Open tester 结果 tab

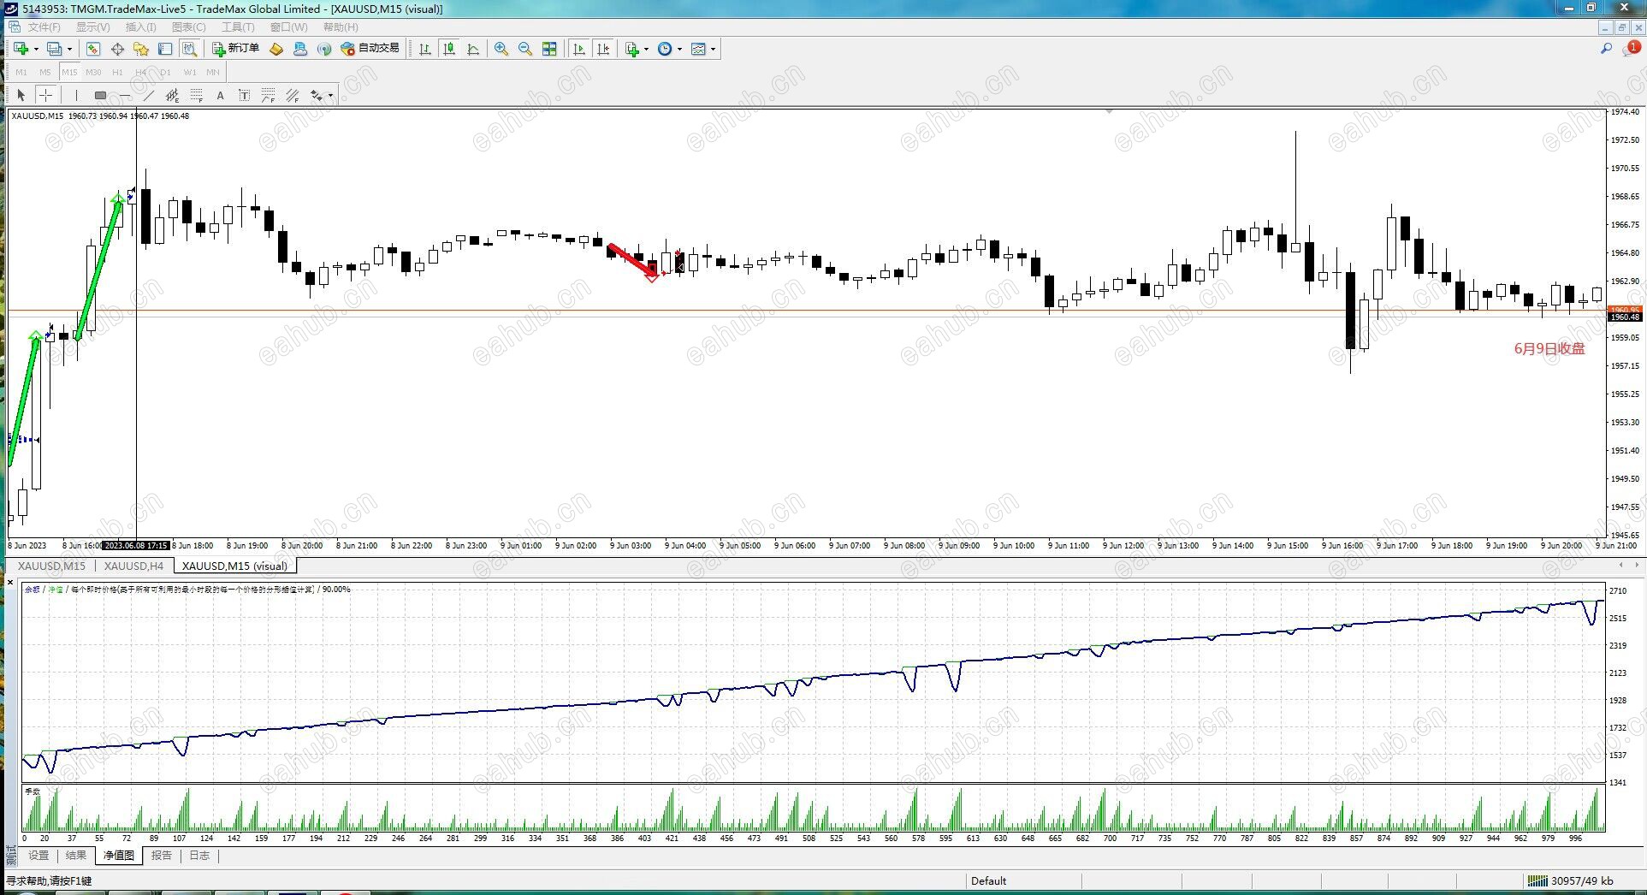point(76,856)
